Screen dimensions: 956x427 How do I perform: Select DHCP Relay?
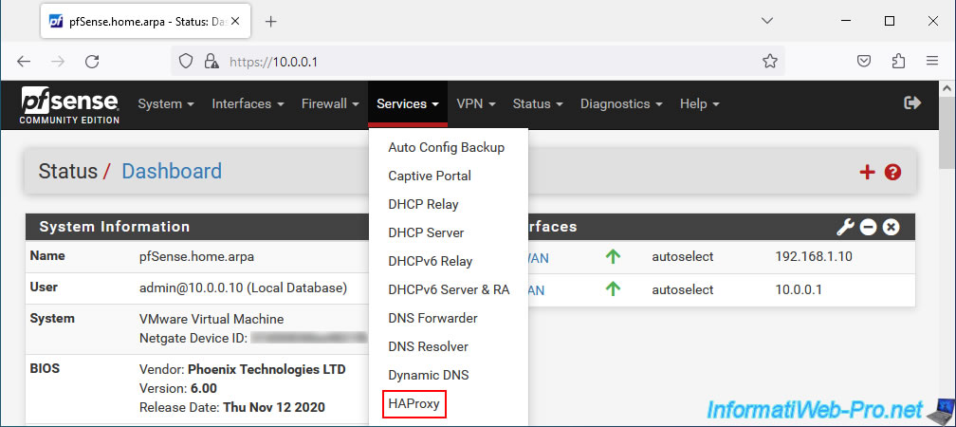(x=423, y=204)
